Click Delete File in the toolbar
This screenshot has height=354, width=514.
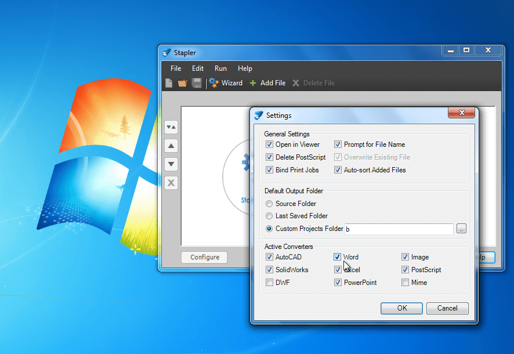pyautogui.click(x=313, y=83)
